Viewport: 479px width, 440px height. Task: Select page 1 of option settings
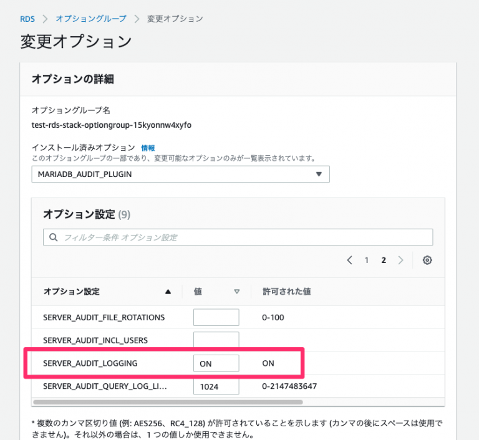click(x=367, y=261)
